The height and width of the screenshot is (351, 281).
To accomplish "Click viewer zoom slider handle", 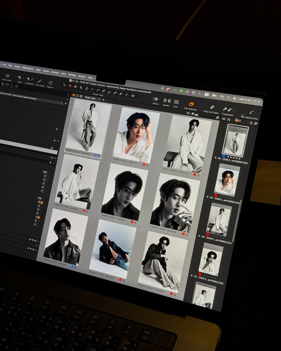I will (x=197, y=115).
